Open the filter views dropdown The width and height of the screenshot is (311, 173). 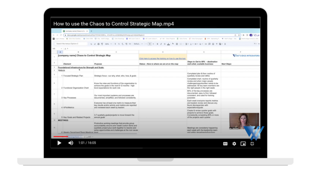221,44
